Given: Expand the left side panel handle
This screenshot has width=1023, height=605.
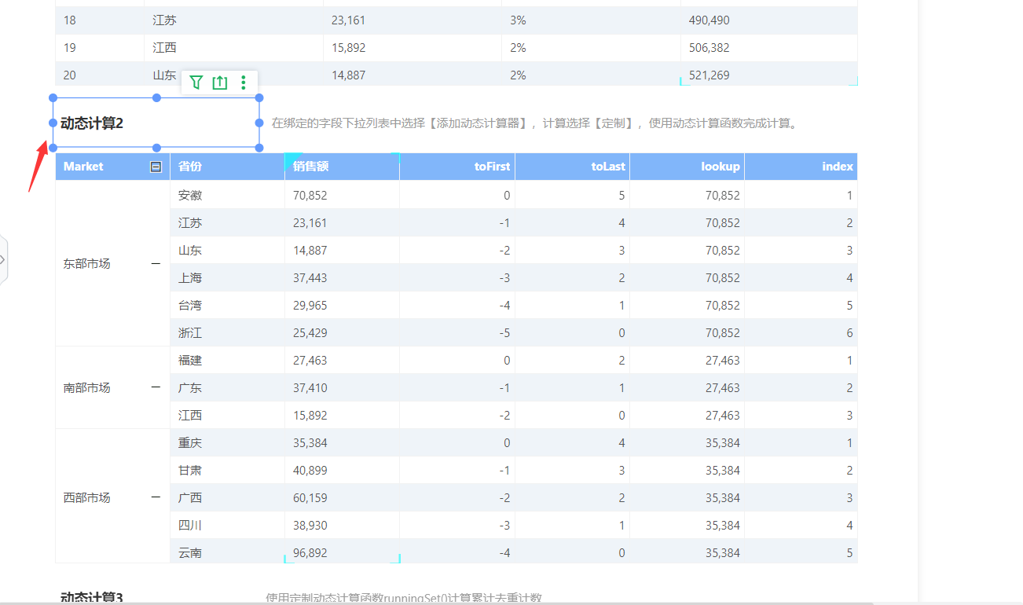Looking at the screenshot, I should (x=3, y=259).
